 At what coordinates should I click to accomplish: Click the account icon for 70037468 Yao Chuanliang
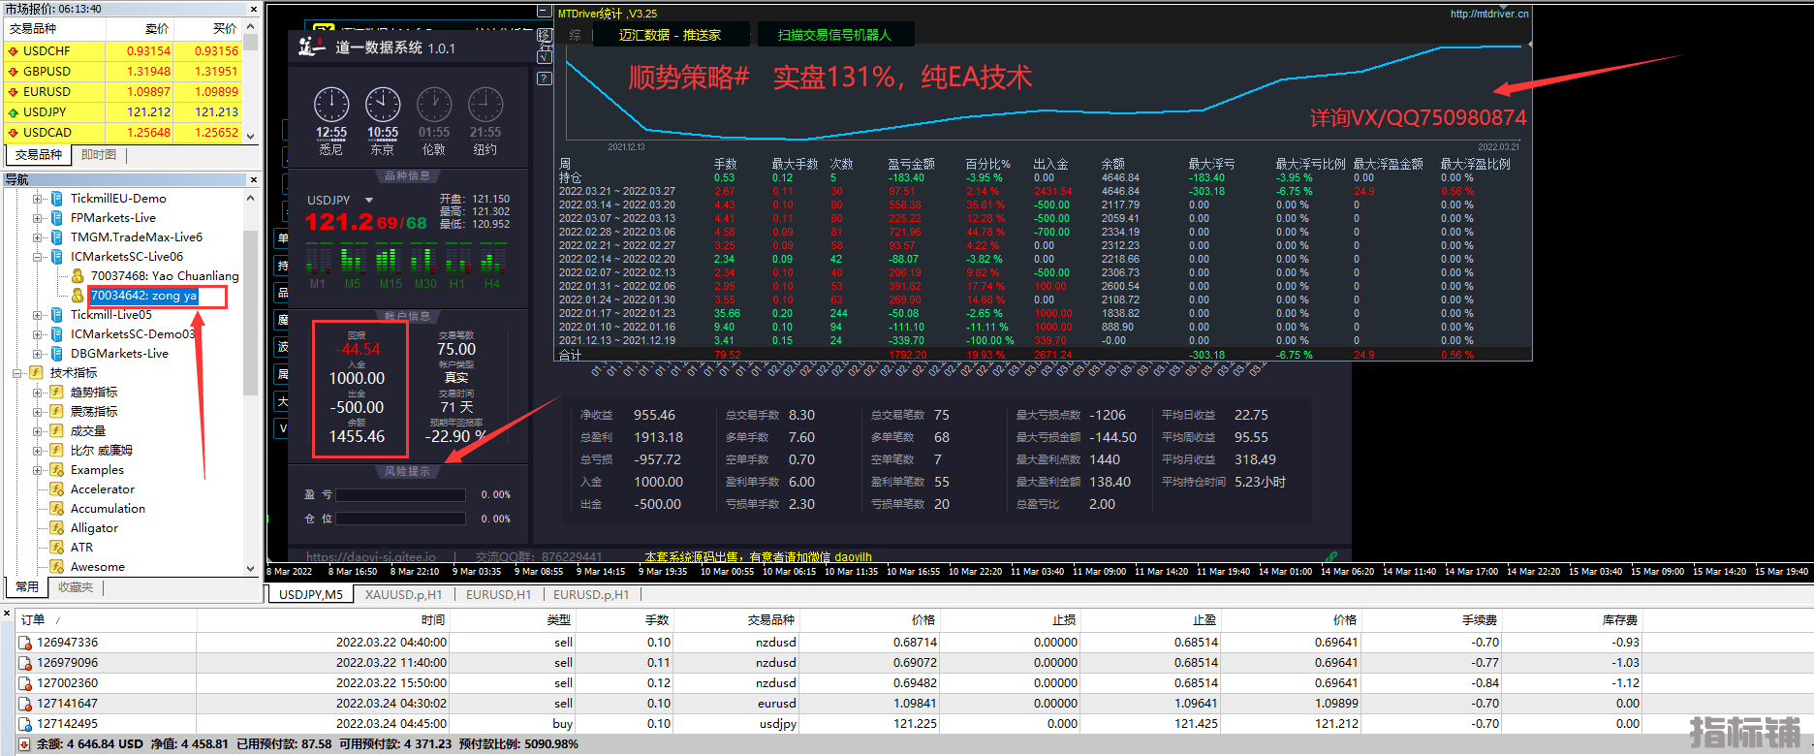(x=78, y=276)
